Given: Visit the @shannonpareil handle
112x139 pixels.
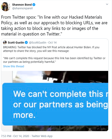Looking at the screenshot, I should point(22,8).
